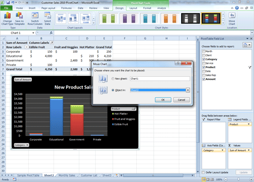Choose the first chart layout thumbnail
The width and height of the screenshot is (254, 182).
61,19
